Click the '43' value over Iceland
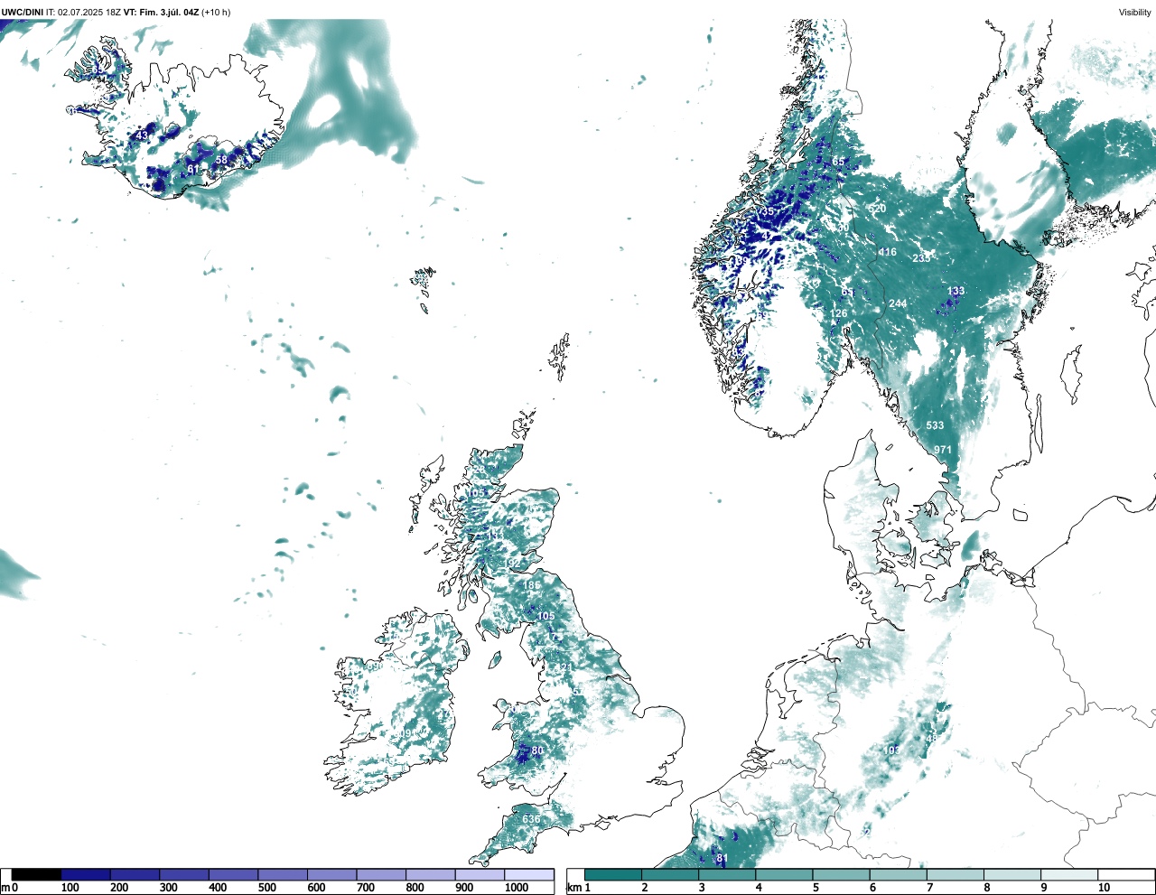1156x895 pixels. click(142, 135)
